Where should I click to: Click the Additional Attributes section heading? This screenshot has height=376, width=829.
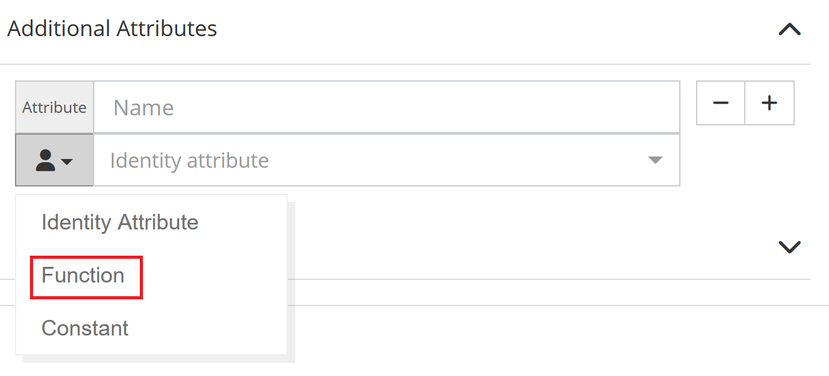click(112, 29)
